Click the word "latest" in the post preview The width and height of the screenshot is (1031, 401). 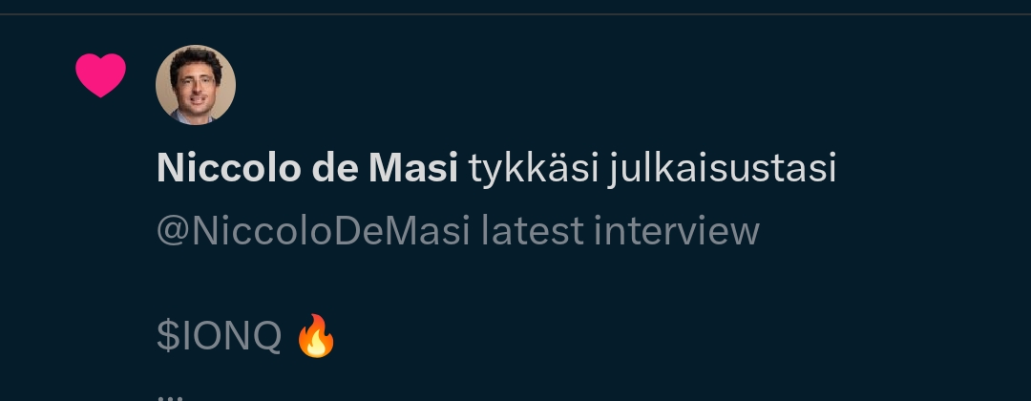[533, 231]
